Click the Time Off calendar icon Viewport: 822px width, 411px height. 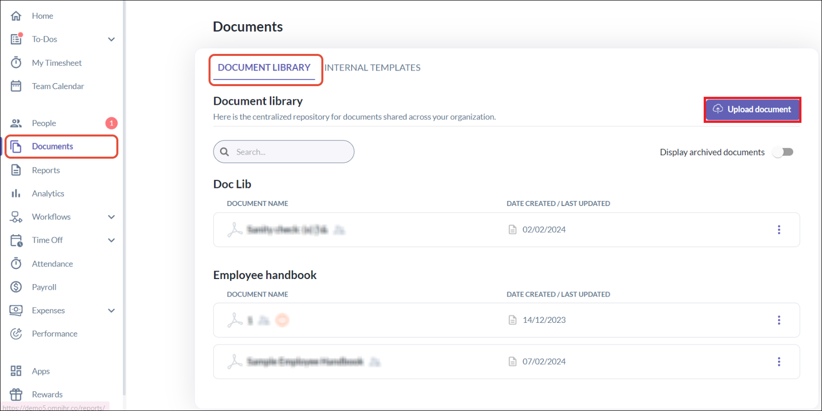(16, 240)
